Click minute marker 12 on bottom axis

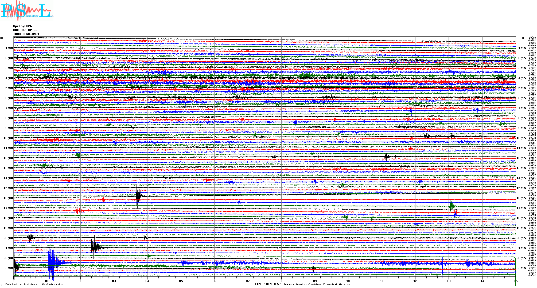point(415,281)
